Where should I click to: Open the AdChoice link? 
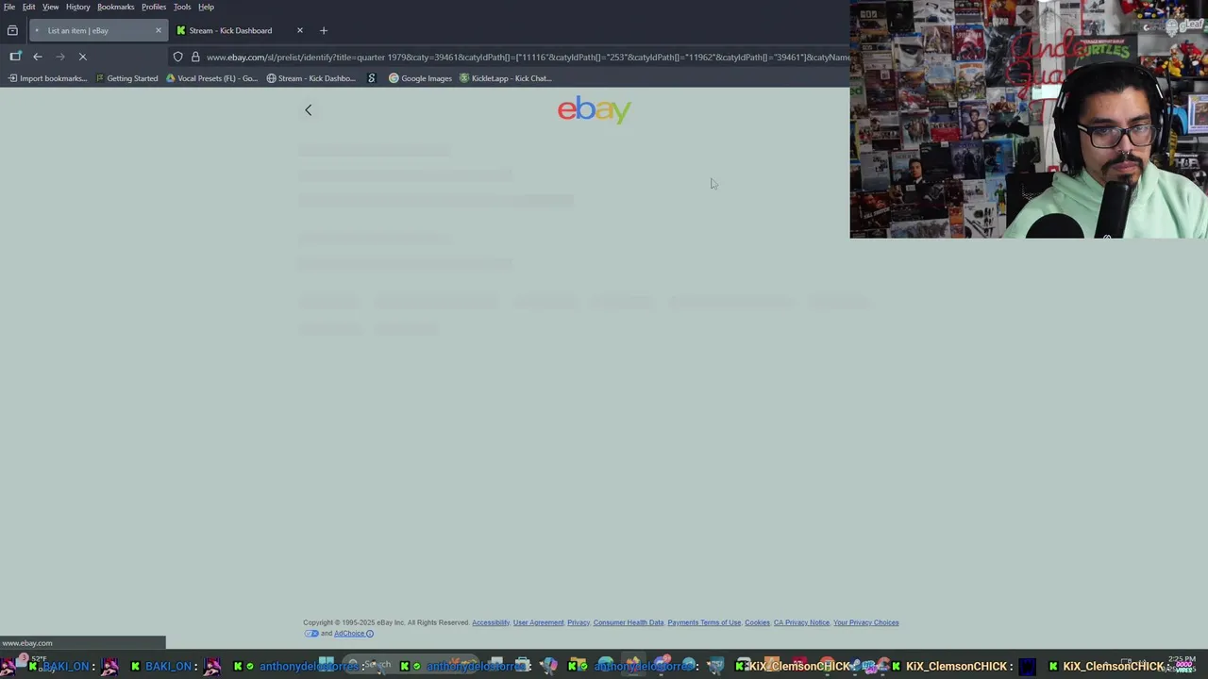(349, 634)
